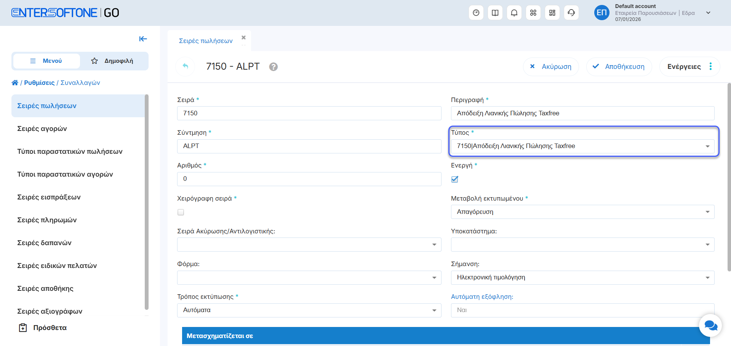Enable the Χειρόγραφη σειρά checkbox

(181, 212)
